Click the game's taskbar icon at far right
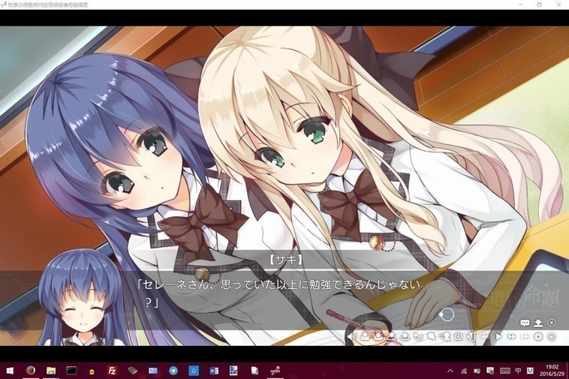 tap(275, 371)
